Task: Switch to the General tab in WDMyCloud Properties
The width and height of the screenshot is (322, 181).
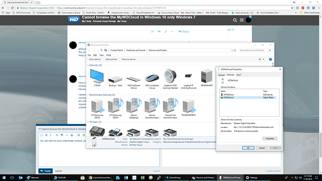Action: coord(221,75)
